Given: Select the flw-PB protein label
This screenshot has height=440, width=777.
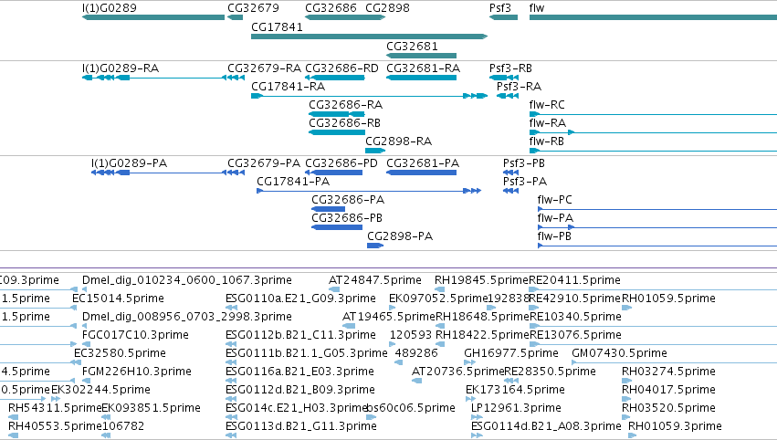Looking at the screenshot, I should (x=554, y=236).
